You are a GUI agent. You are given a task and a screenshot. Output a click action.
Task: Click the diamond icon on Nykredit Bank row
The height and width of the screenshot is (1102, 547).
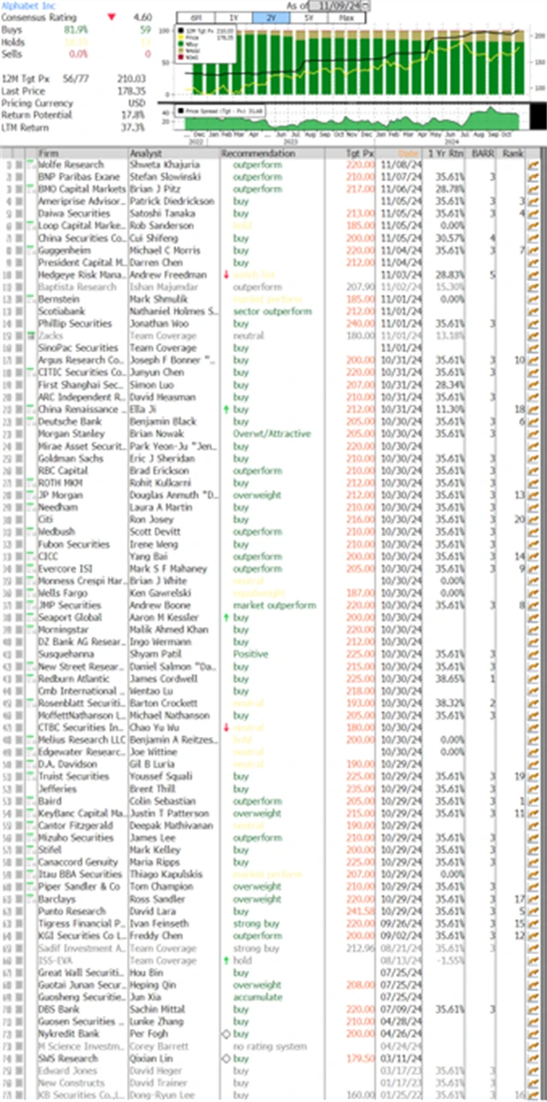click(226, 1034)
